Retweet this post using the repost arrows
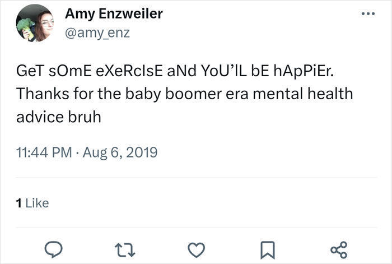The height and width of the screenshot is (264, 392). [x=125, y=251]
